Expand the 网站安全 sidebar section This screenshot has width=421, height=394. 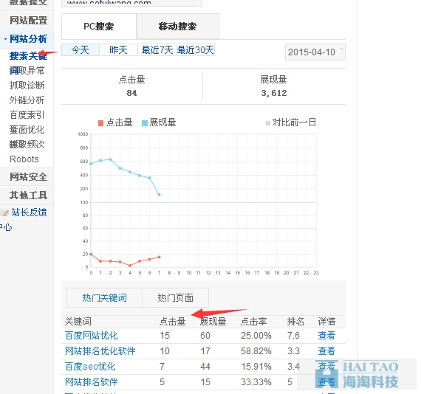pos(29,177)
